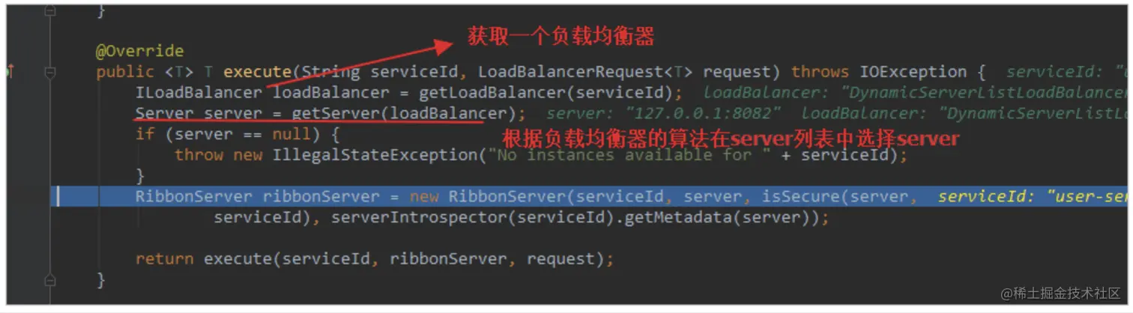Place the cursor on the ILoadBalancer type
The image size is (1133, 313).
[199, 93]
